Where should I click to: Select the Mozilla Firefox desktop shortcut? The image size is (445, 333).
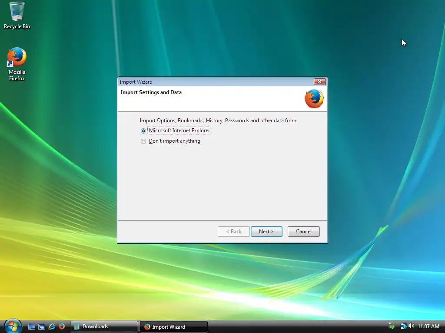click(x=17, y=64)
